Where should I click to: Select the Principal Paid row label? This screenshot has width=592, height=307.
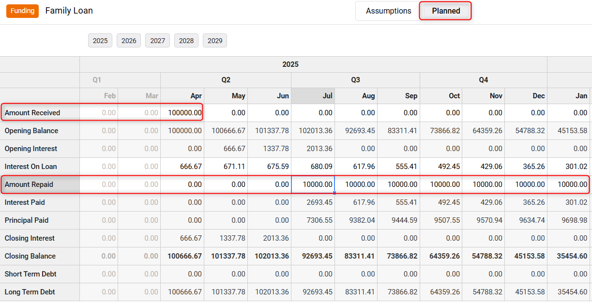pyautogui.click(x=40, y=220)
